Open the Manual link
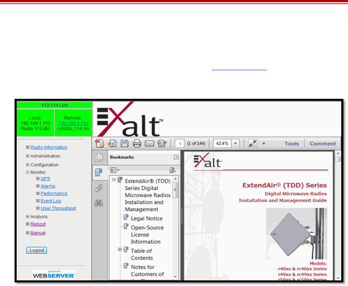The height and width of the screenshot is (286, 348). [38, 233]
